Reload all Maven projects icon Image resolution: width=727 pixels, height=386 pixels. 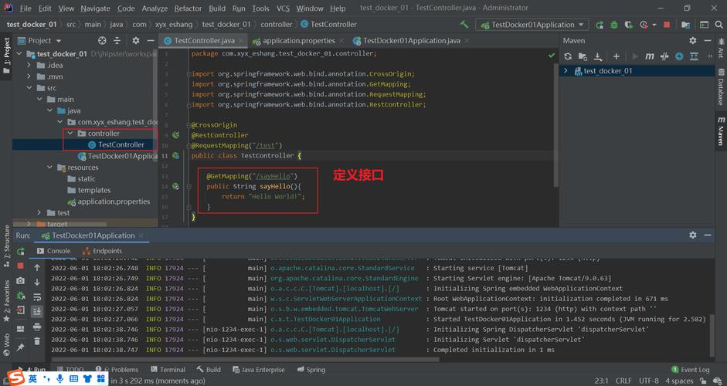tap(568, 56)
